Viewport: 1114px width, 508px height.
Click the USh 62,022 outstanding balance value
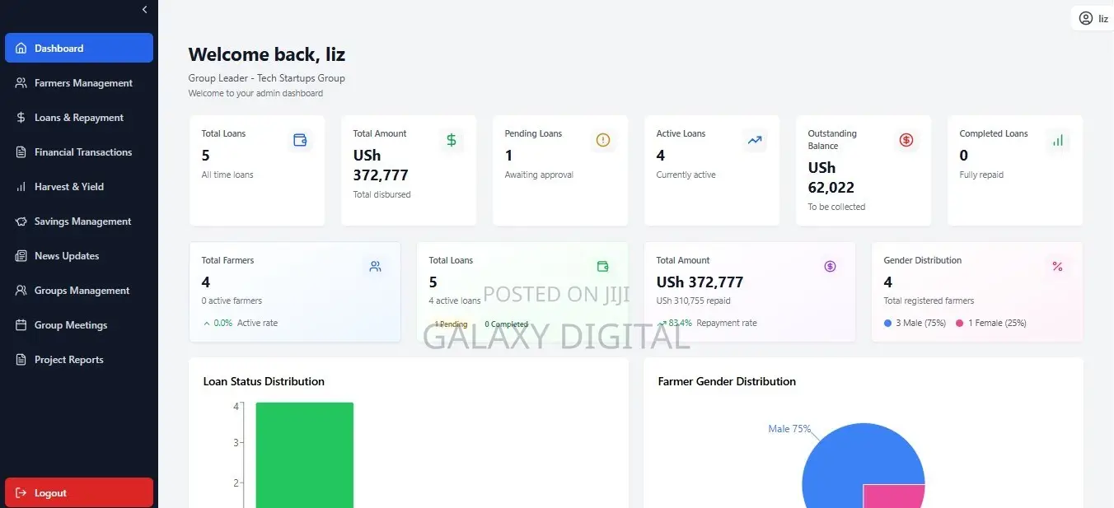pyautogui.click(x=831, y=178)
